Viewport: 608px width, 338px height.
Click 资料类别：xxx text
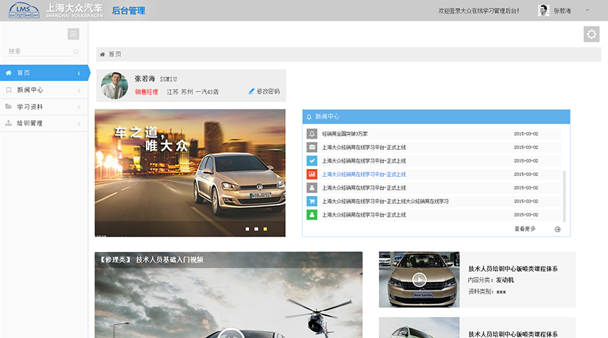click(487, 292)
